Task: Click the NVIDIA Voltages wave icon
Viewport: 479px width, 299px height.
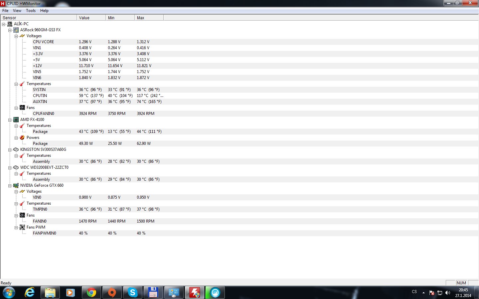Action: coord(22,191)
